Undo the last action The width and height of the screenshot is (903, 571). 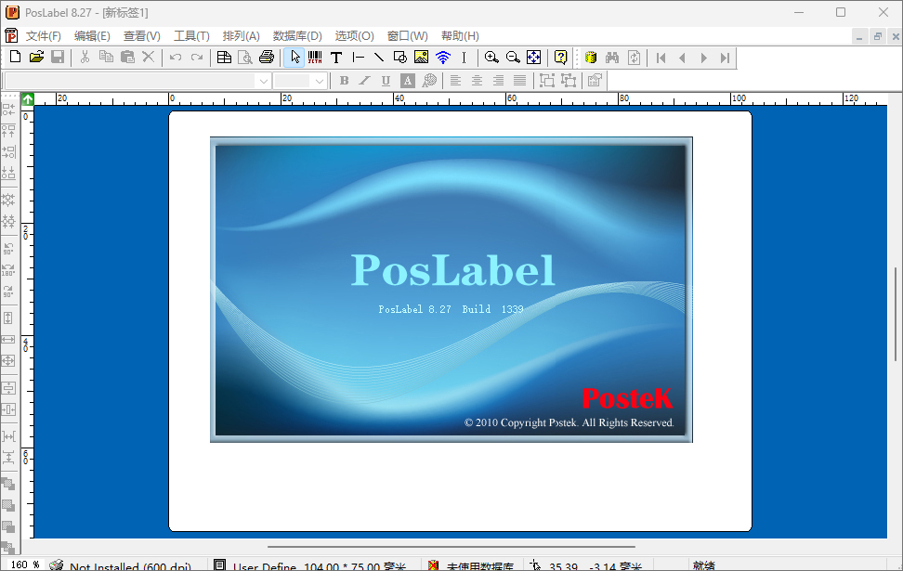point(176,57)
